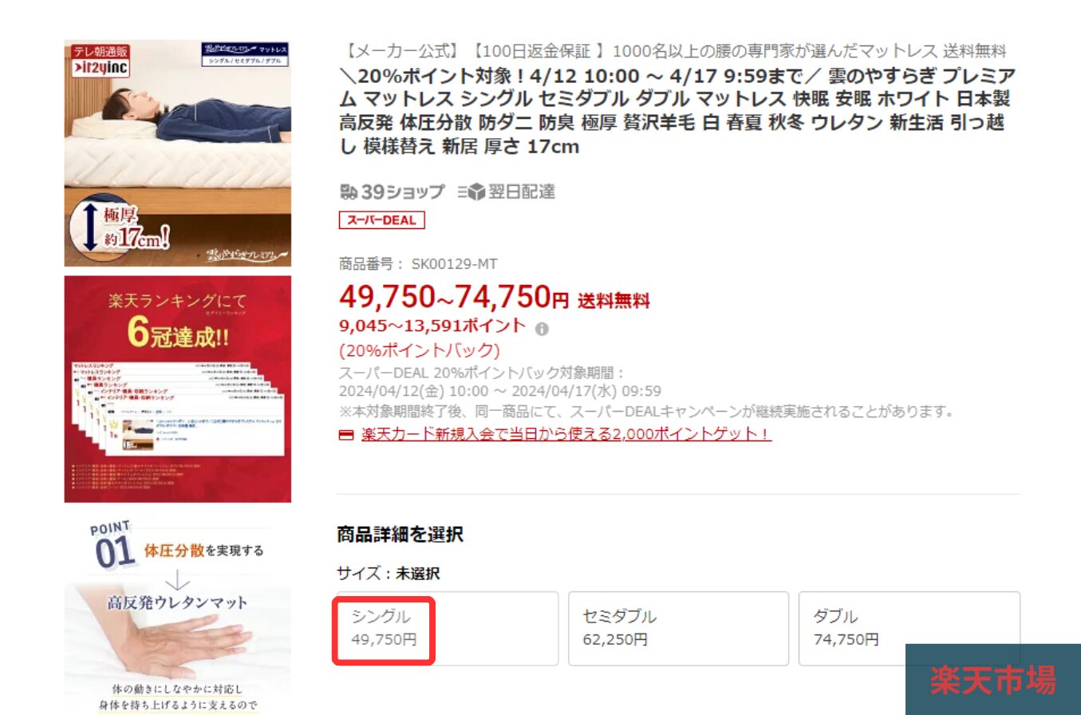
Task: Click the credit card icon before 楽天カード link
Action: click(x=345, y=436)
